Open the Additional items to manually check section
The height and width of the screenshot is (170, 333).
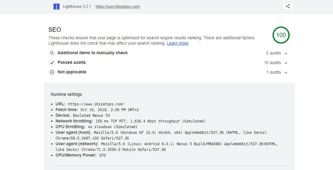pyautogui.click(x=92, y=53)
